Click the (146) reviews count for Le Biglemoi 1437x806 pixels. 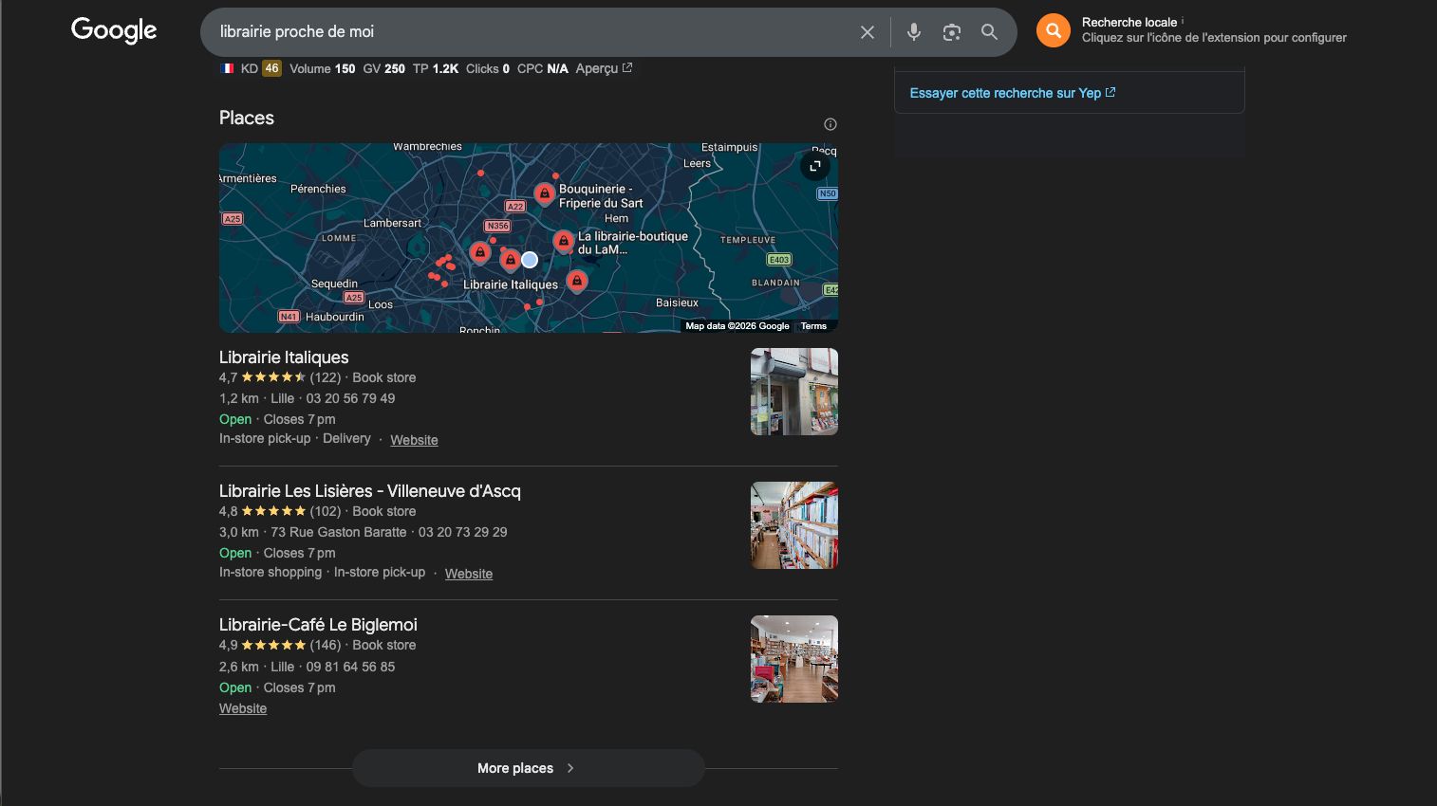pos(326,645)
